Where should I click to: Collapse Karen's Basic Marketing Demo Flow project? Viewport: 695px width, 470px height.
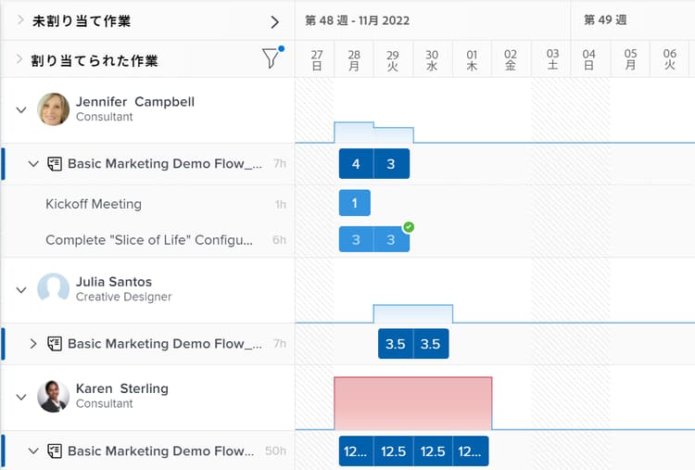(33, 451)
